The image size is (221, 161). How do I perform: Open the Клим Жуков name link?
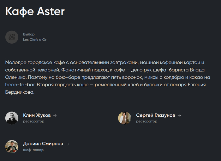tap(37, 115)
